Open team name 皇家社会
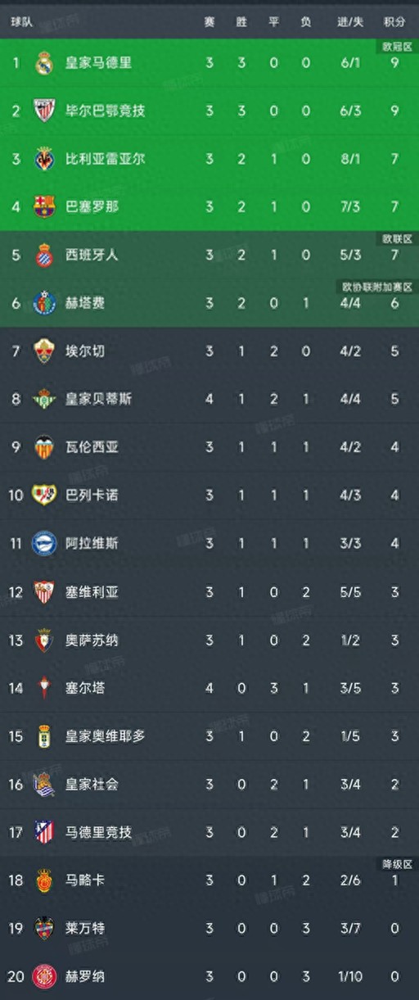The height and width of the screenshot is (1000, 419). pyautogui.click(x=92, y=784)
